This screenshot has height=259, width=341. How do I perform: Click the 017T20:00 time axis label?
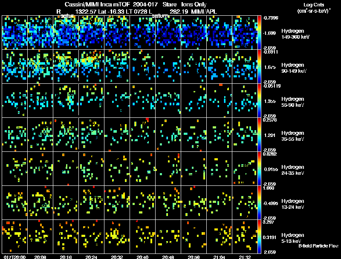[14, 257]
